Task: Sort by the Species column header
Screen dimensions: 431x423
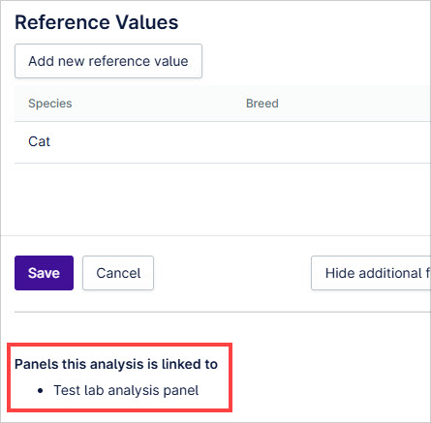Action: pyautogui.click(x=50, y=104)
